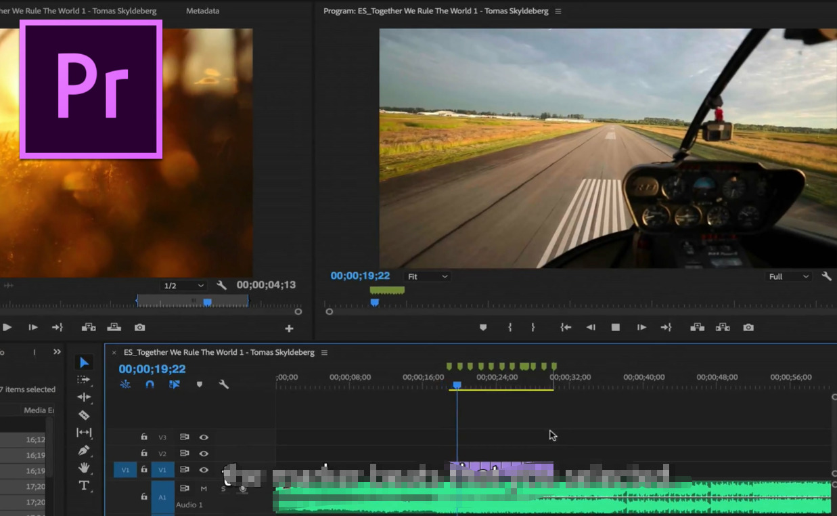837x516 pixels.
Task: Open Full playback resolution dropdown
Action: tap(788, 276)
